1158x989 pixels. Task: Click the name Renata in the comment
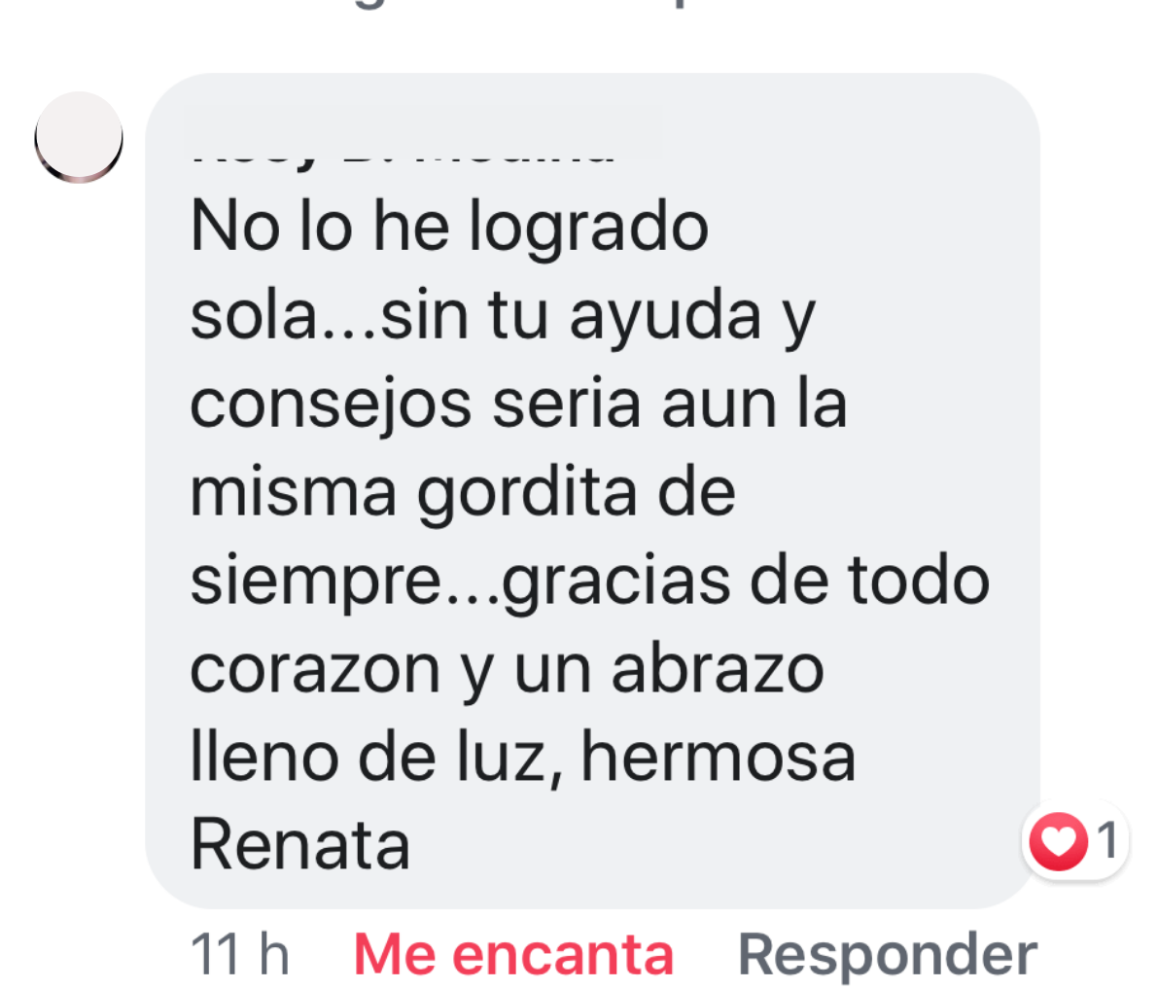pos(299,845)
